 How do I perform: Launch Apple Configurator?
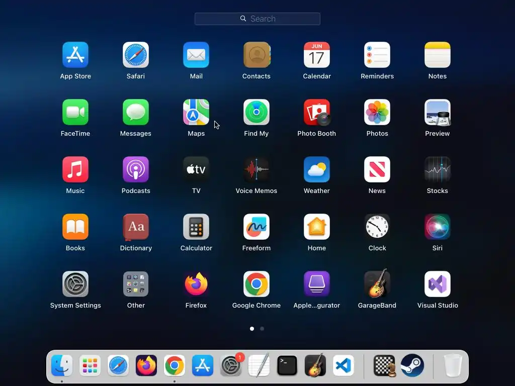point(317,284)
